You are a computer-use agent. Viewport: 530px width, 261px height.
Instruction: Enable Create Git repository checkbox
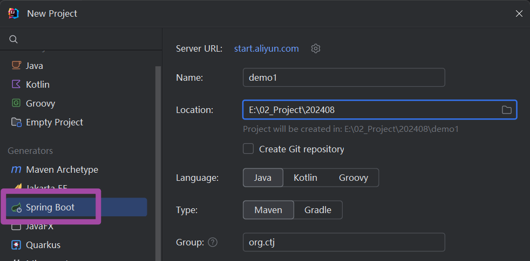point(248,149)
